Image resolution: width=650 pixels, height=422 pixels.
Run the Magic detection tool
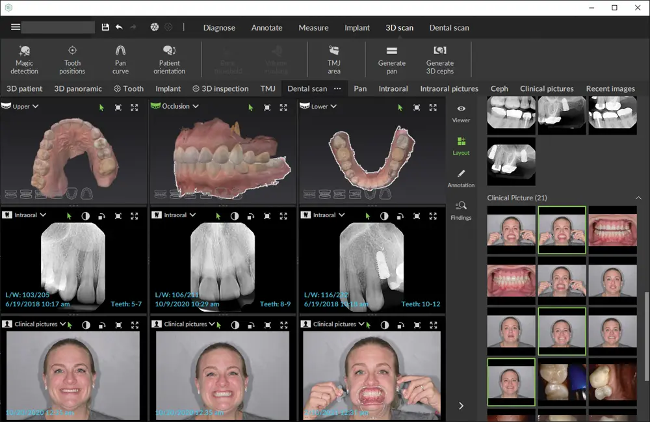point(24,59)
